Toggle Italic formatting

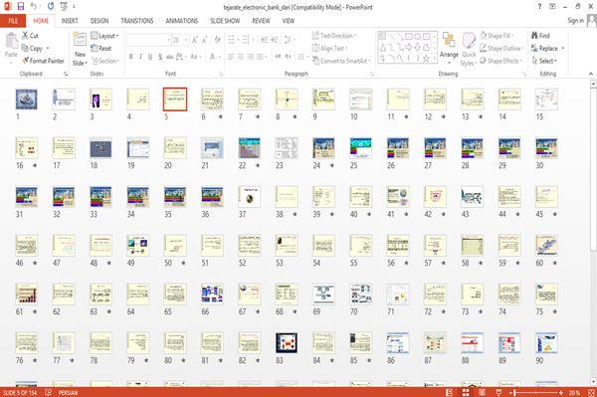coord(140,57)
